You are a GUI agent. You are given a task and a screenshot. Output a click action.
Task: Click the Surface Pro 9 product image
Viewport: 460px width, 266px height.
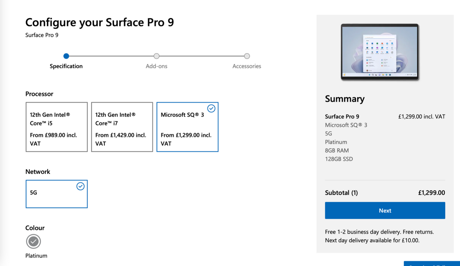(x=379, y=52)
